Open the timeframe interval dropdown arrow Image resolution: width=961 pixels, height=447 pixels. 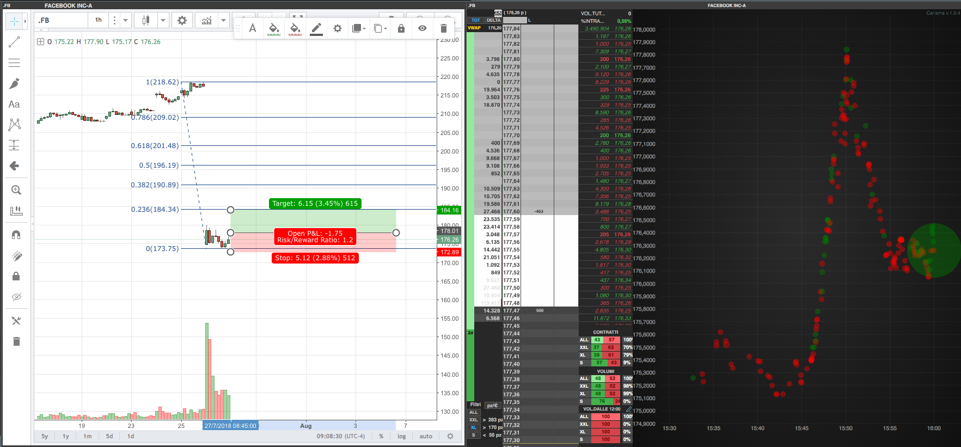126,20
